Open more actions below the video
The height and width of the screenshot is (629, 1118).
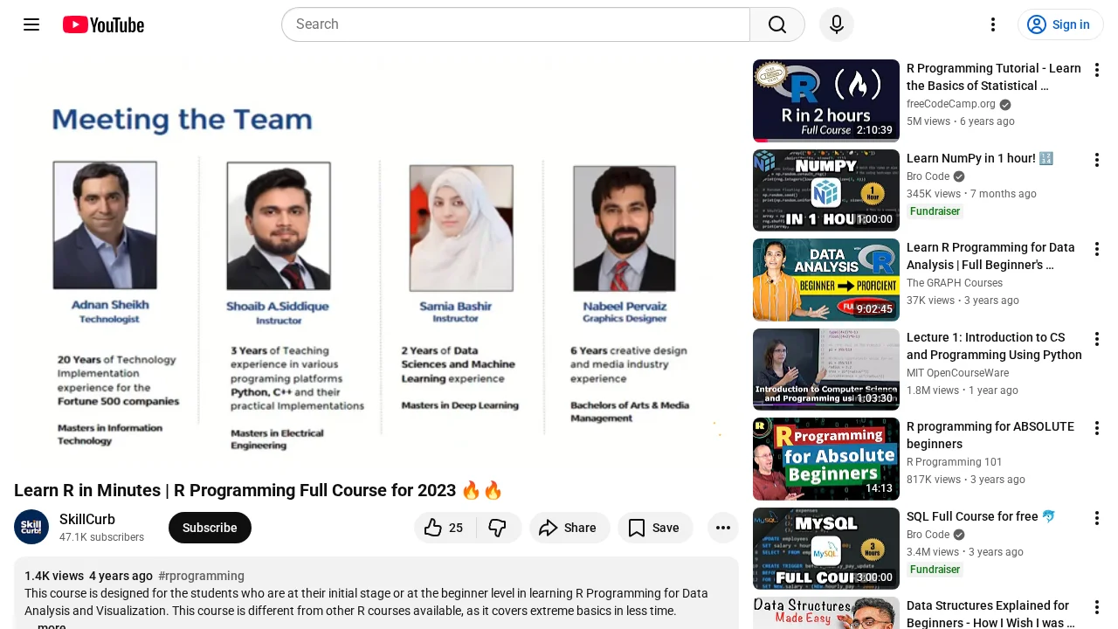(723, 528)
